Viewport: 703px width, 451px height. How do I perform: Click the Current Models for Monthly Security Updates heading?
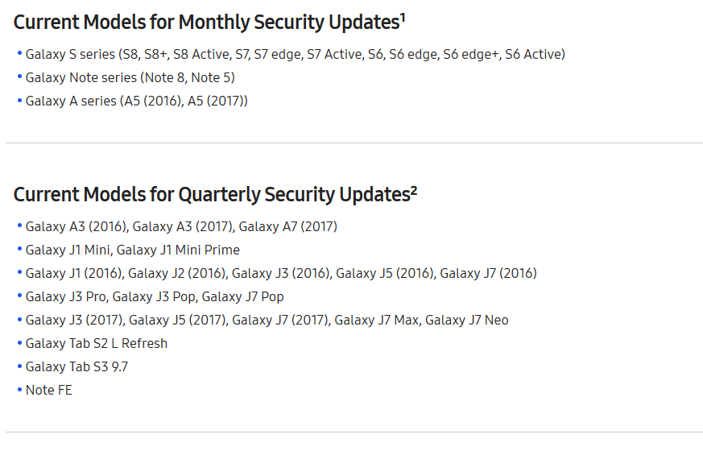pos(209,23)
